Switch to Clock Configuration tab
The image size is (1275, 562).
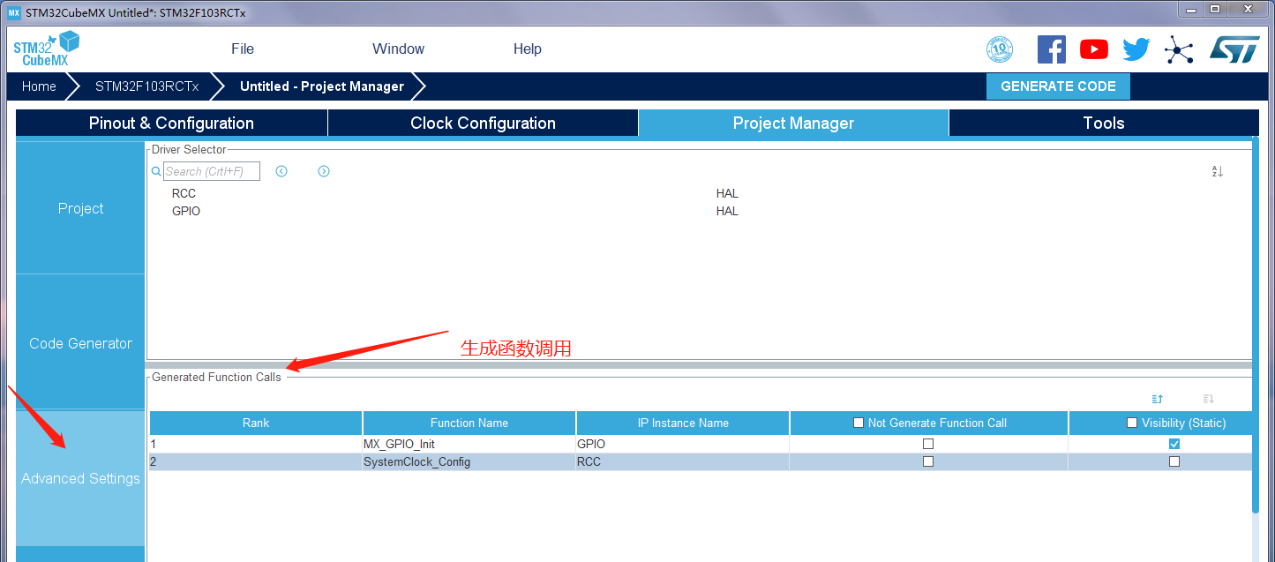click(483, 123)
